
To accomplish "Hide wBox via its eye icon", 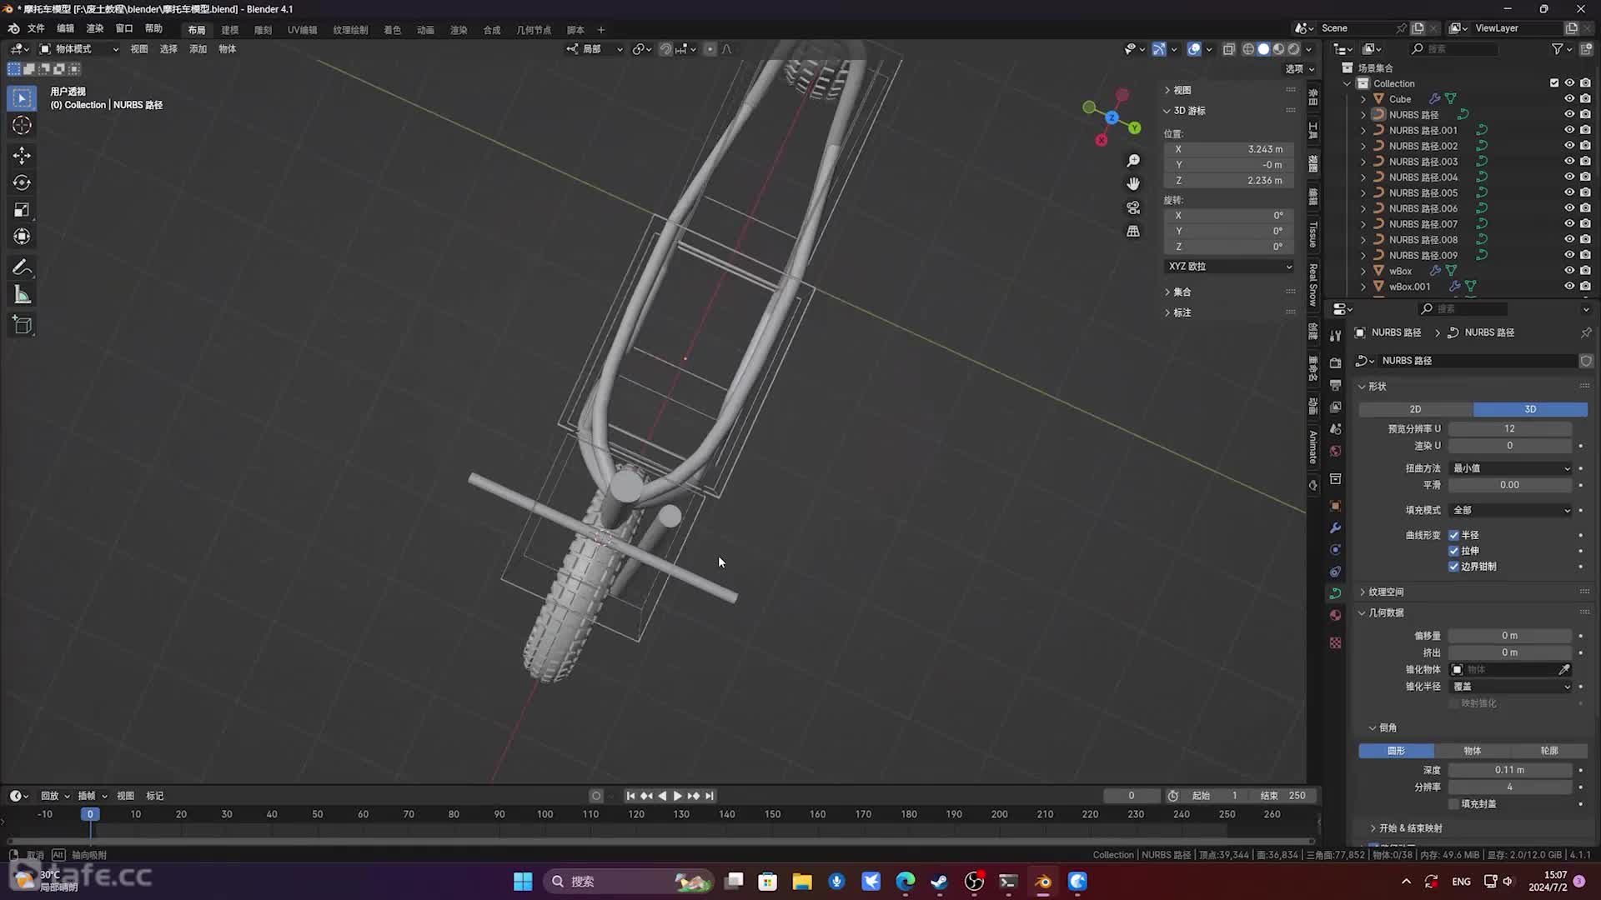I will point(1569,271).
